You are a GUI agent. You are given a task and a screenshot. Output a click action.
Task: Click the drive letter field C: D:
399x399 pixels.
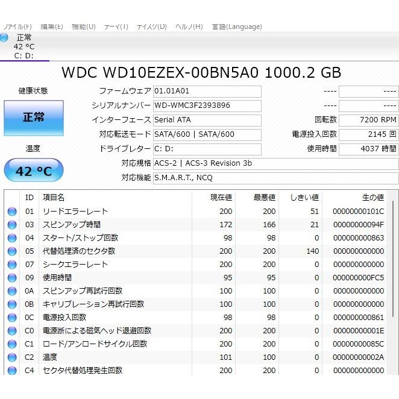[207, 149]
